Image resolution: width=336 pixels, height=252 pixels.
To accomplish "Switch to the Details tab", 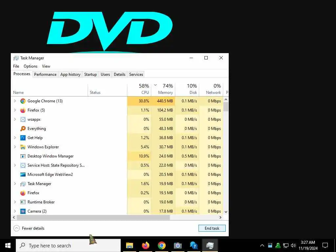I will point(119,74).
